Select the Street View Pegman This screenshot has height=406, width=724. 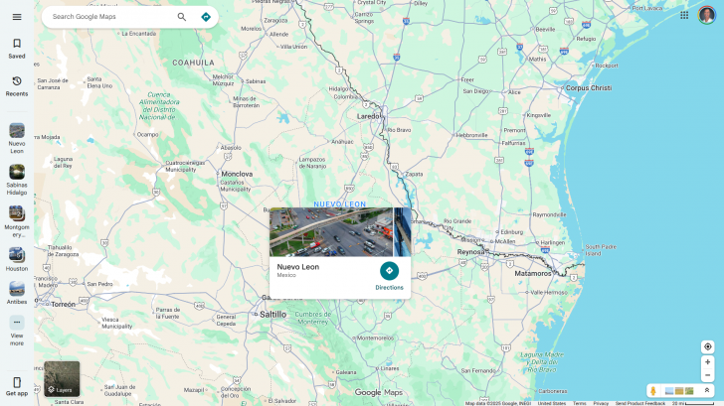653,391
